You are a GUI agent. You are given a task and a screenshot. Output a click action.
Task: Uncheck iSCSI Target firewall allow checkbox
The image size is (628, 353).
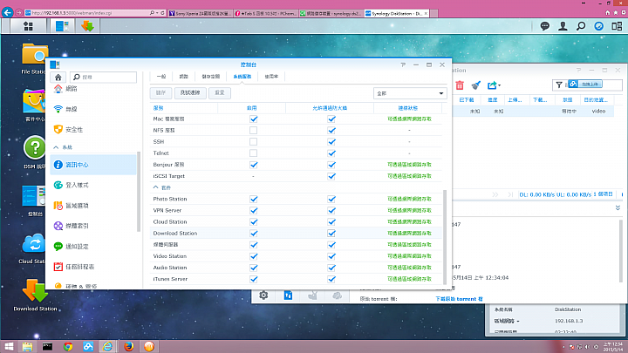(x=331, y=176)
